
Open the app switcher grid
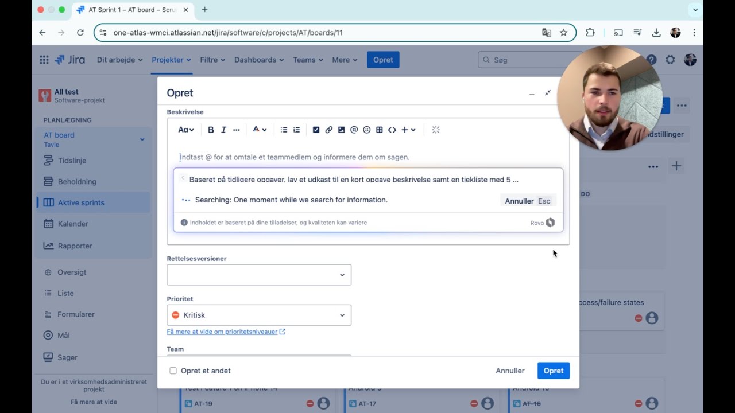(44, 60)
